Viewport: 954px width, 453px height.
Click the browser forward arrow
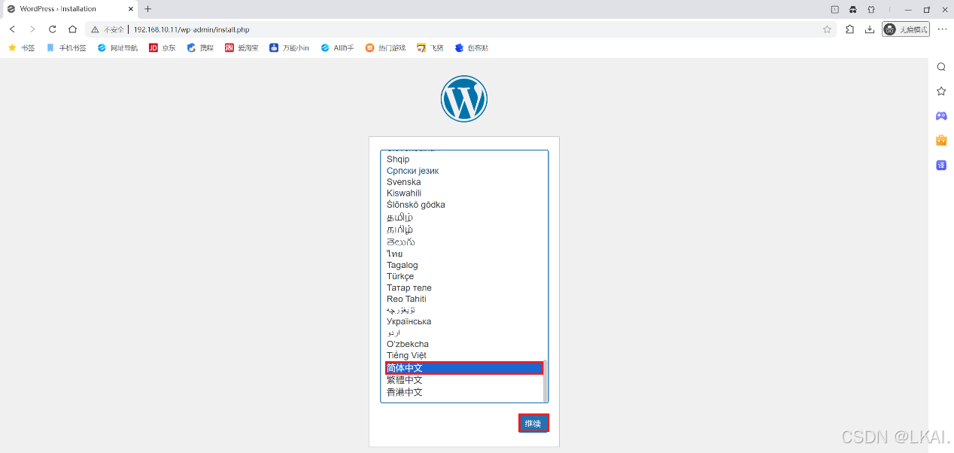(x=32, y=29)
